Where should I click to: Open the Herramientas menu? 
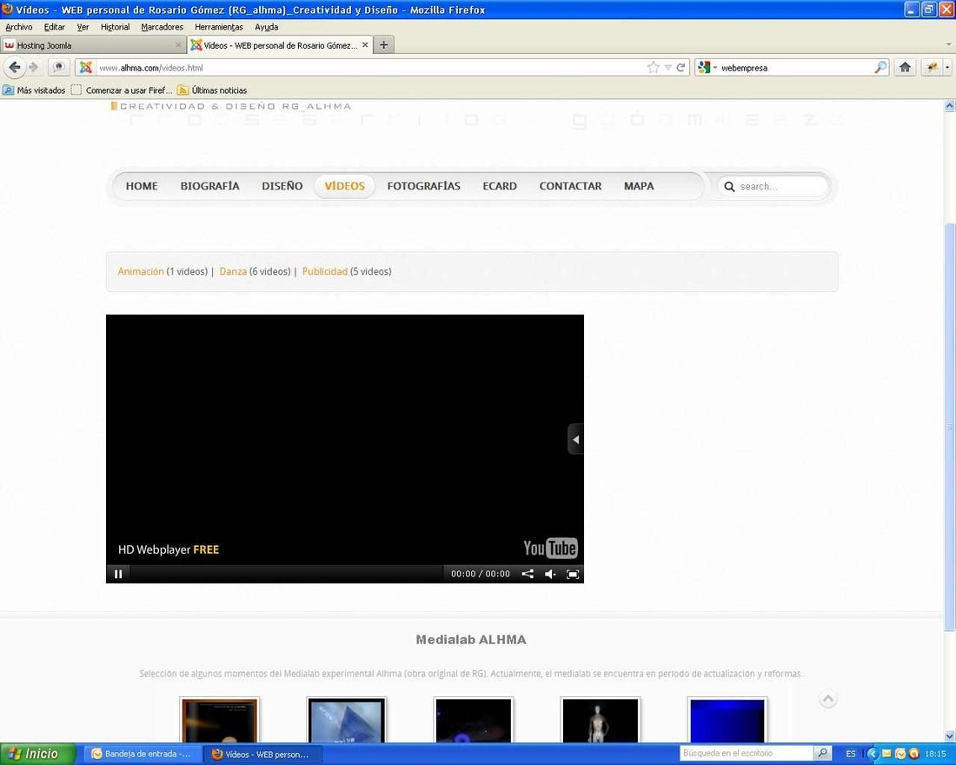pyautogui.click(x=219, y=27)
